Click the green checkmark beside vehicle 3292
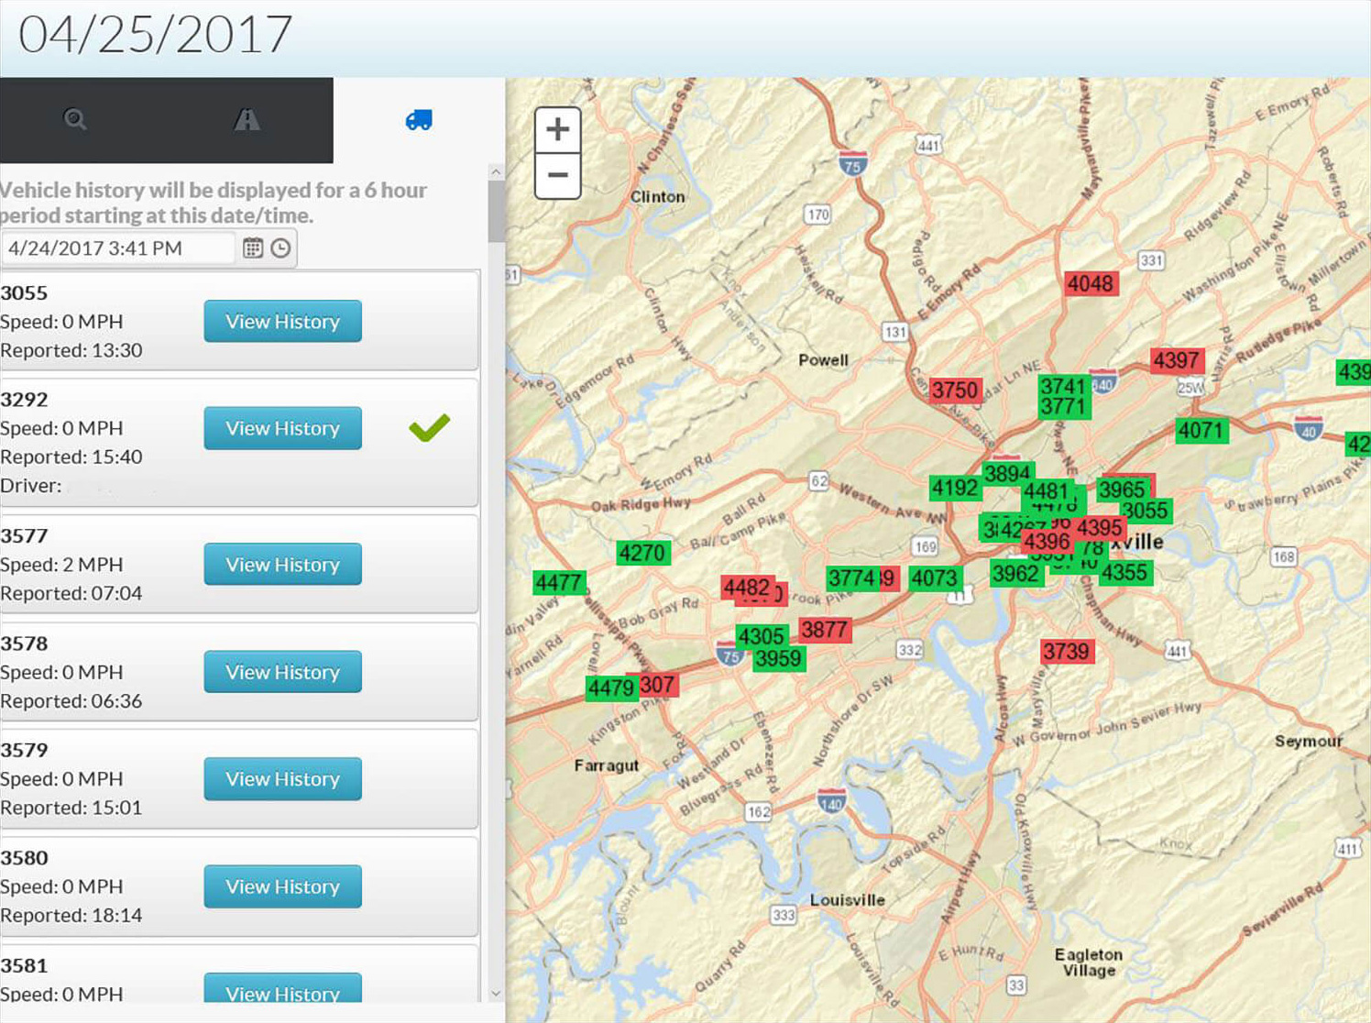1371x1023 pixels. [x=427, y=427]
